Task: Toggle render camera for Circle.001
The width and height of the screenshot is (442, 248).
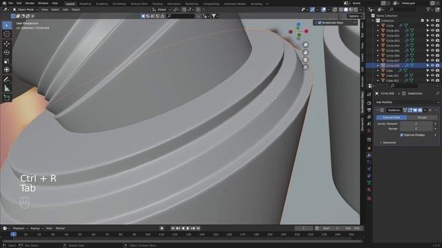Action: [437, 30]
